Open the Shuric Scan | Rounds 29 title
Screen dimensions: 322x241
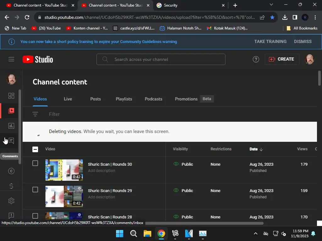click(110, 190)
